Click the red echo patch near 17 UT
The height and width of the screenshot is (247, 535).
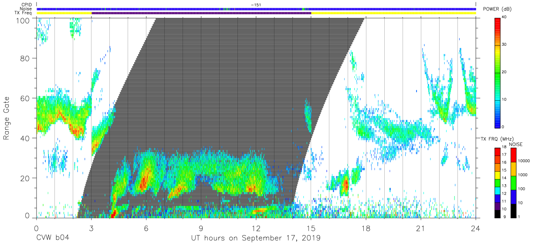point(345,185)
